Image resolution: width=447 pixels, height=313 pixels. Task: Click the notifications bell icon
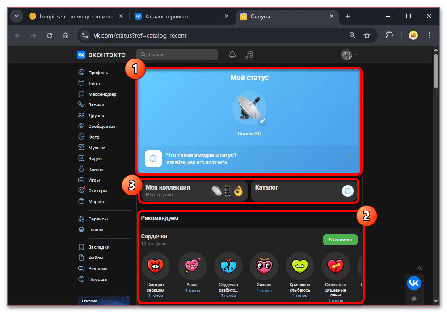point(232,55)
